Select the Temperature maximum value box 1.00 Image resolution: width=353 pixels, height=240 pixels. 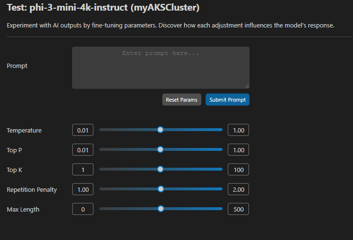(x=238, y=130)
